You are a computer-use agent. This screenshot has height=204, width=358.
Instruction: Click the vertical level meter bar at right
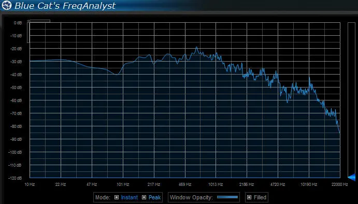[x=351, y=100]
